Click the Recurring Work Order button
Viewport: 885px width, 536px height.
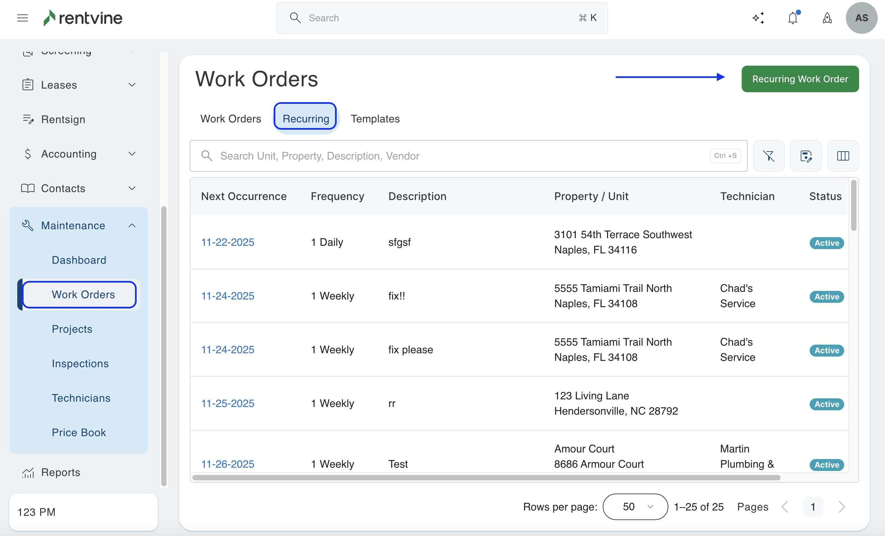pyautogui.click(x=800, y=79)
